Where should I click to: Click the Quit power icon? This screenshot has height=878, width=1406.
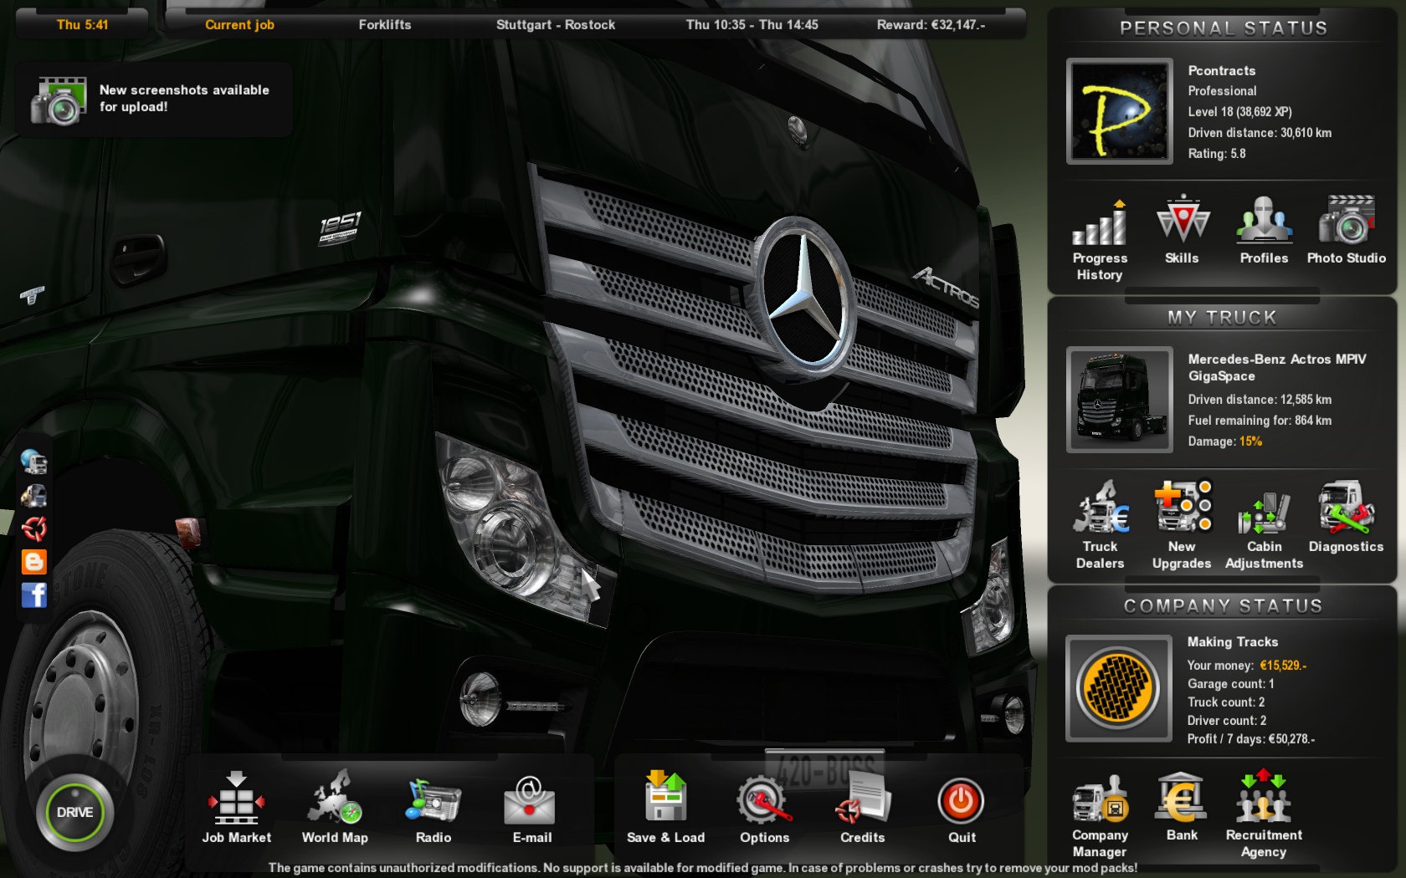[x=961, y=801]
